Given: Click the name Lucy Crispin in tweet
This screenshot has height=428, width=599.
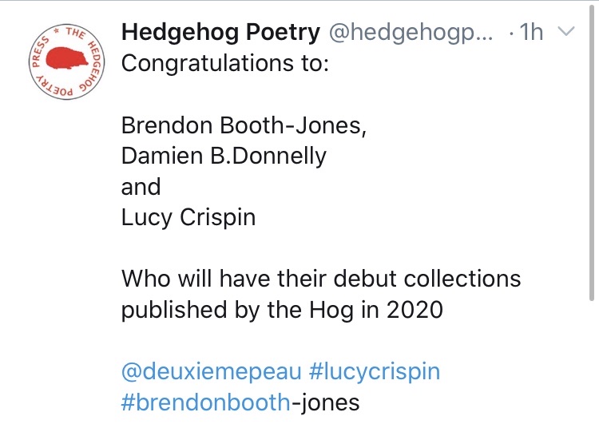Looking at the screenshot, I should (188, 217).
